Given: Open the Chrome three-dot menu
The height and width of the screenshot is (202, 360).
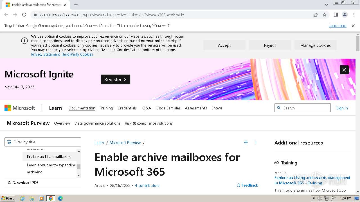Looking at the screenshot, I should pos(354,15).
